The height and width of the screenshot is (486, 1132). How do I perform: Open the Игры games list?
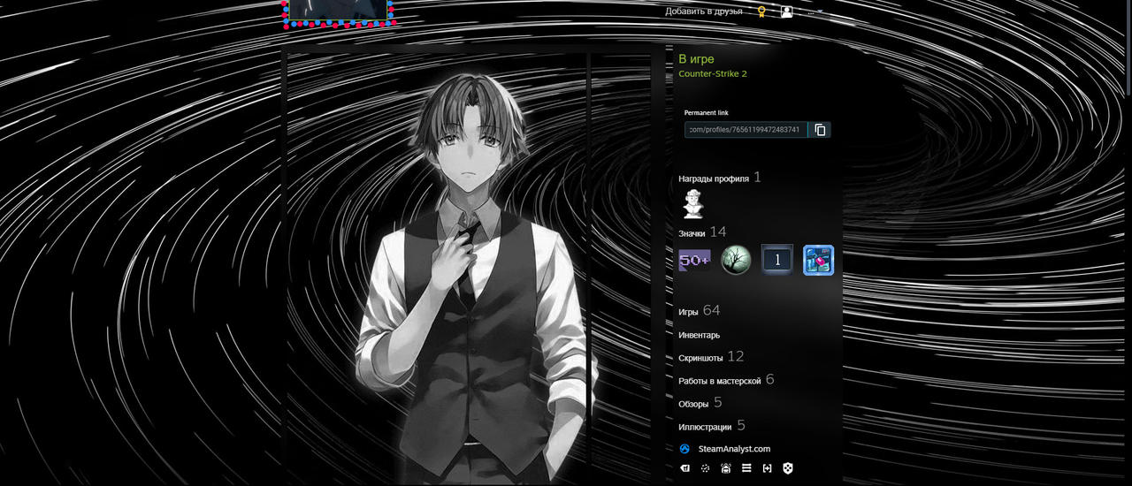[x=688, y=312]
